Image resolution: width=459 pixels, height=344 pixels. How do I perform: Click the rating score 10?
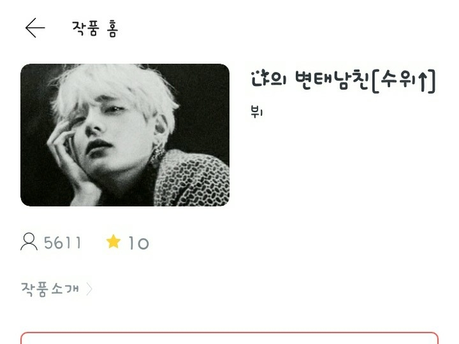tap(138, 243)
